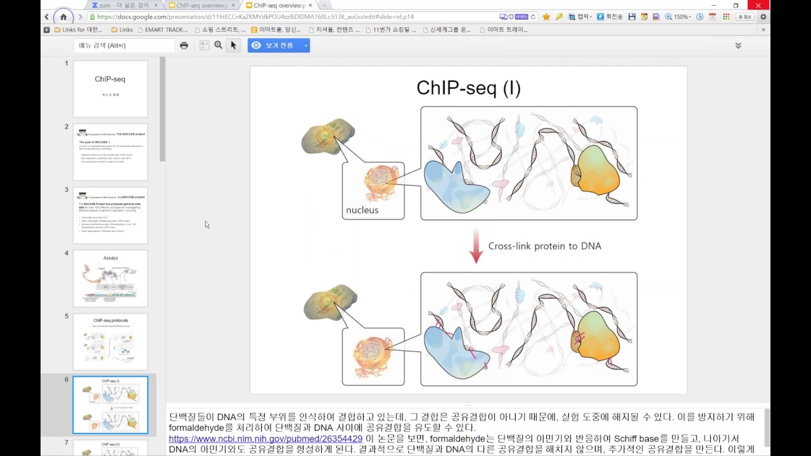Go forward with the browser forward arrow
Screen dimensions: 811x456
click(80, 16)
